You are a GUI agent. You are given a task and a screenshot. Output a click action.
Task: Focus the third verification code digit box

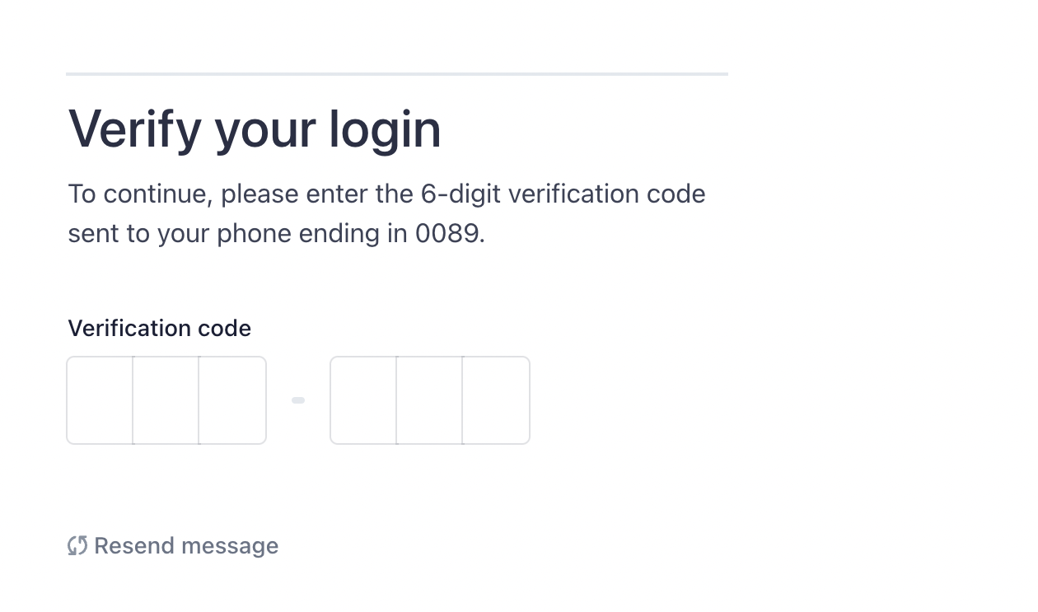[x=232, y=400]
